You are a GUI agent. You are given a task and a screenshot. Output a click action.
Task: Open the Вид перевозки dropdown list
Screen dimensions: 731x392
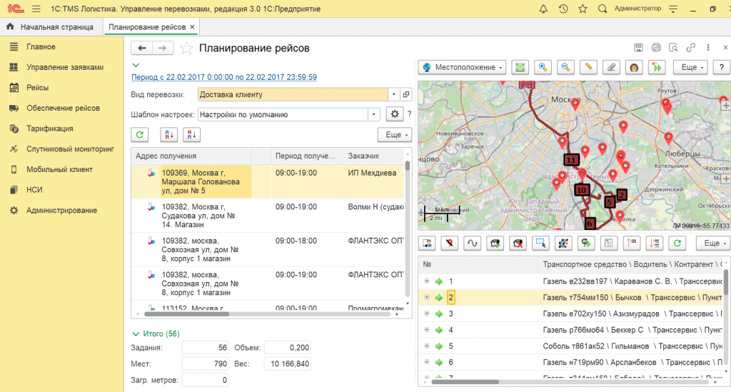393,94
